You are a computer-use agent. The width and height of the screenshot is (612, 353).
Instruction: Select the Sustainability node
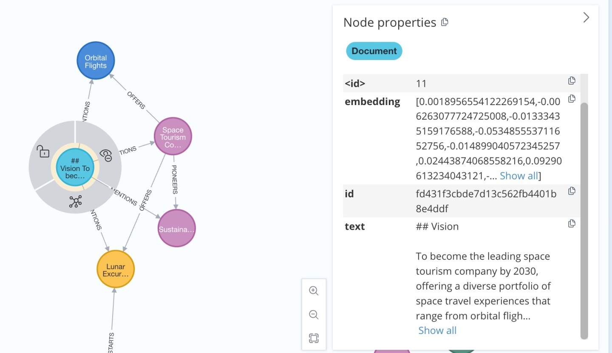point(176,229)
